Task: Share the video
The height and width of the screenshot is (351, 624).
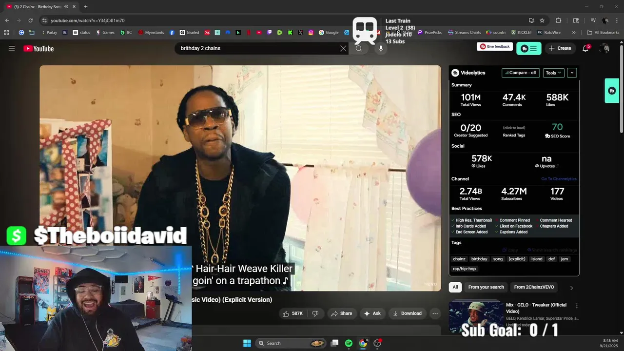Action: (x=341, y=313)
